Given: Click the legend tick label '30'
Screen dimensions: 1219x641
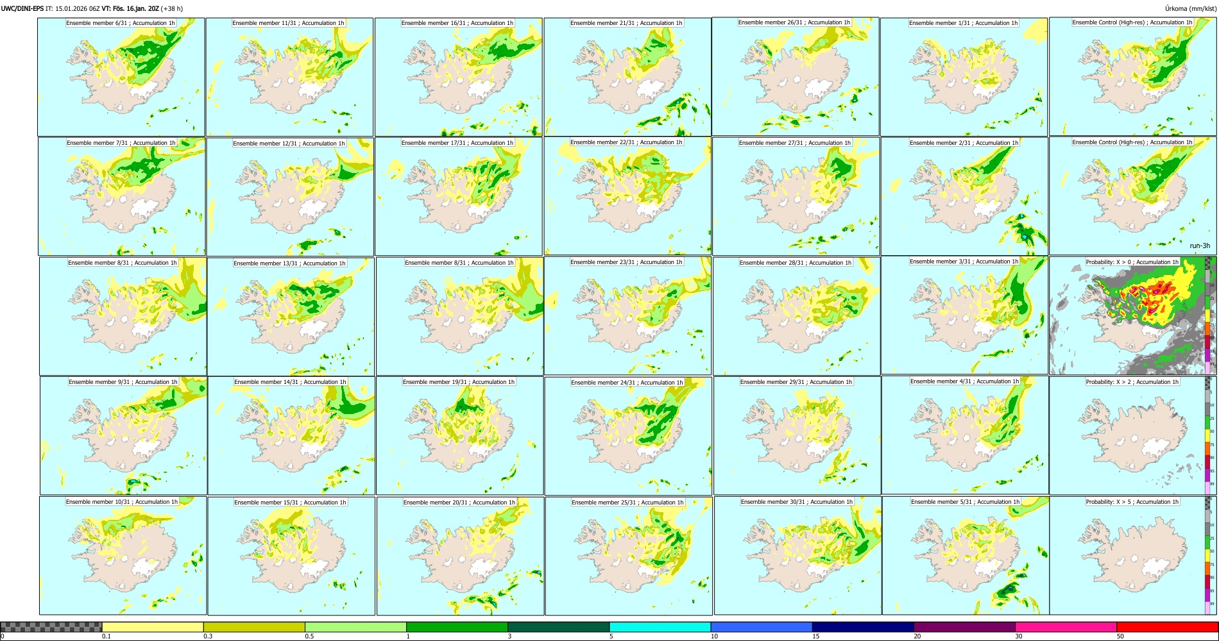Looking at the screenshot, I should tap(1019, 637).
